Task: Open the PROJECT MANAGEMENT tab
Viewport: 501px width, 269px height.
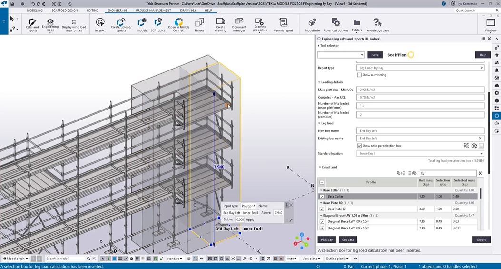Action: pos(153,10)
